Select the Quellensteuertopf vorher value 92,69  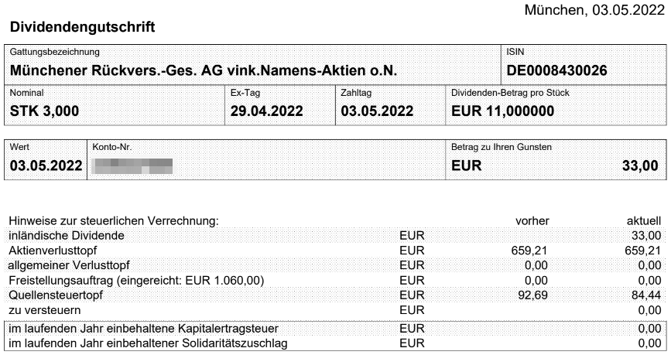[x=532, y=295]
